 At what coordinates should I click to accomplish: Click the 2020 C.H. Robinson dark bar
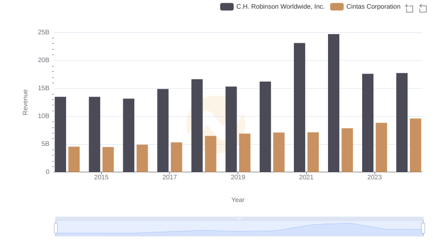pyautogui.click(x=265, y=127)
